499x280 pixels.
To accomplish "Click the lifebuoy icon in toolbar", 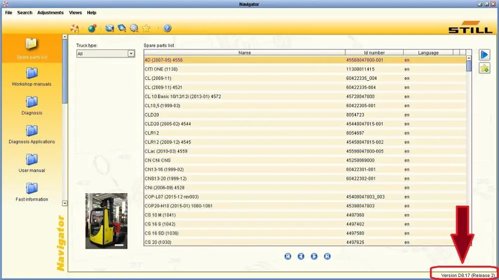I will [x=74, y=28].
